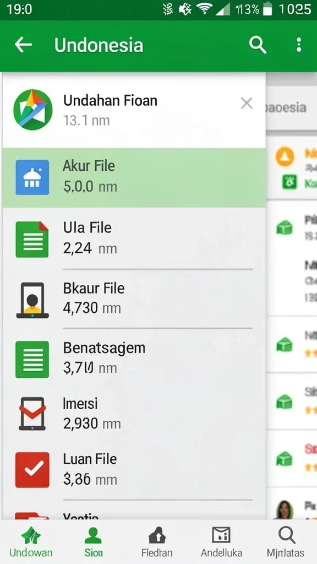The width and height of the screenshot is (317, 564).
Task: Switch to the Sion tab
Action: coord(94,543)
